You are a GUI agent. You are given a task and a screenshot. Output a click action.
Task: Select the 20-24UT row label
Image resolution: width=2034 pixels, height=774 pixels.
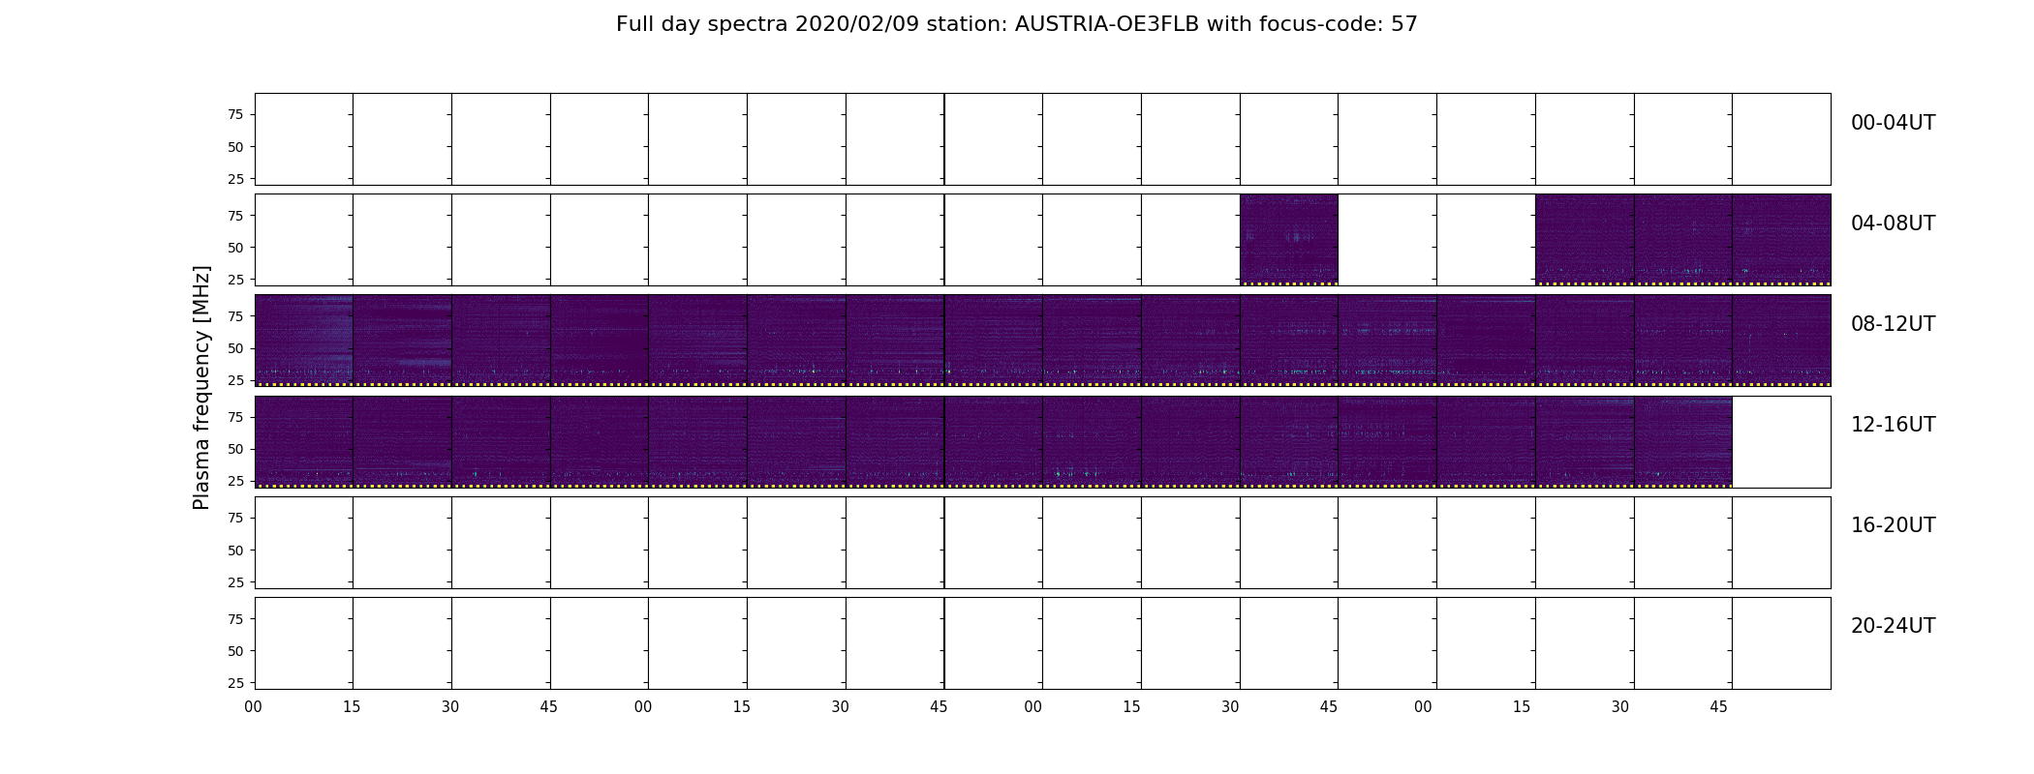(1893, 626)
